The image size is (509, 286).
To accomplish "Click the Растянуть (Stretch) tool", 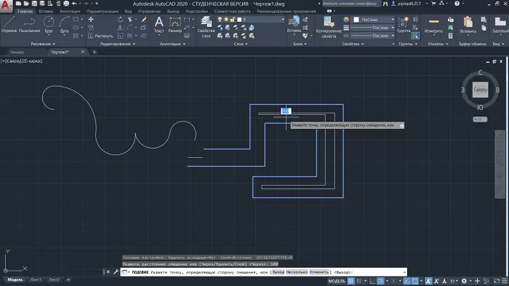I will coord(100,36).
